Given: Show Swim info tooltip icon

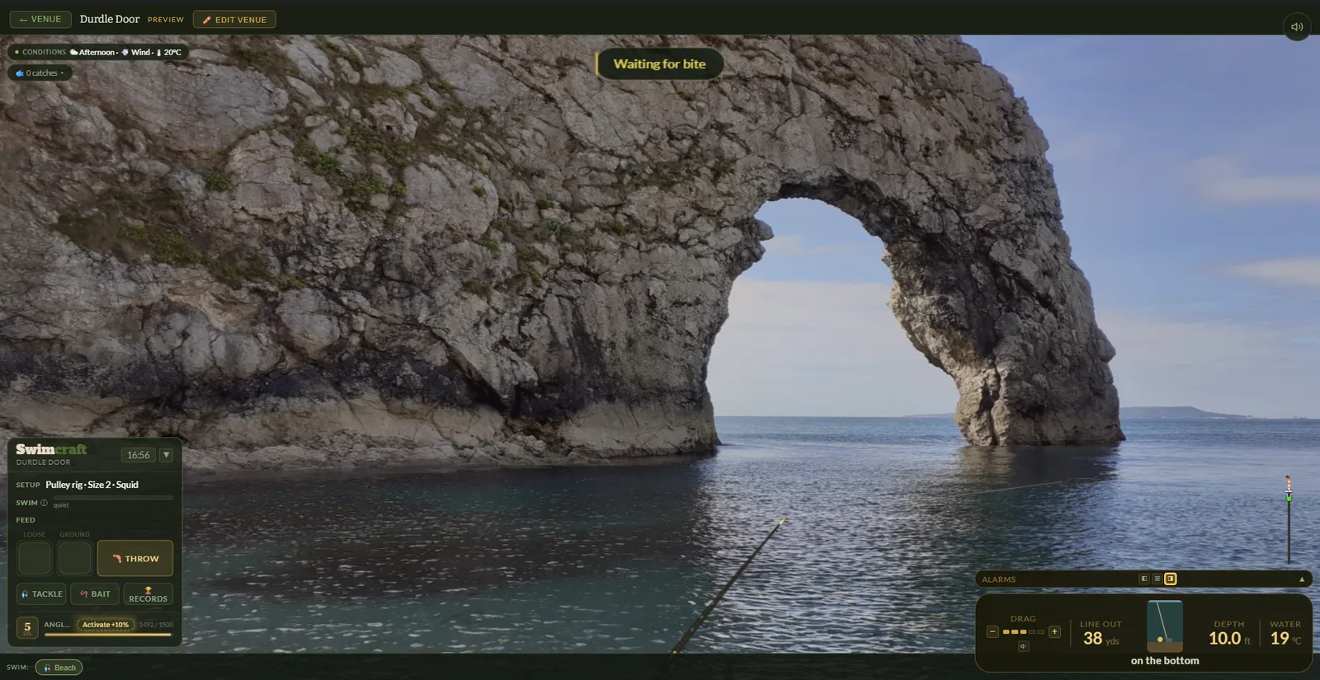Looking at the screenshot, I should [44, 503].
